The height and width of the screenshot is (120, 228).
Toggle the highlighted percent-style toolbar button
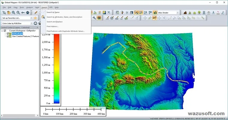coord(136,13)
